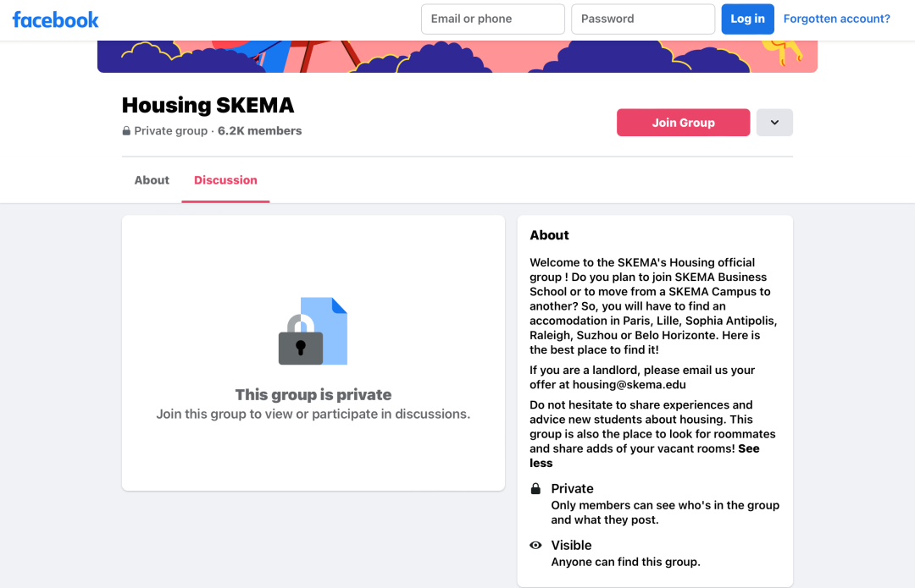This screenshot has height=588, width=915.
Task: Click the Join Group button
Action: point(684,123)
